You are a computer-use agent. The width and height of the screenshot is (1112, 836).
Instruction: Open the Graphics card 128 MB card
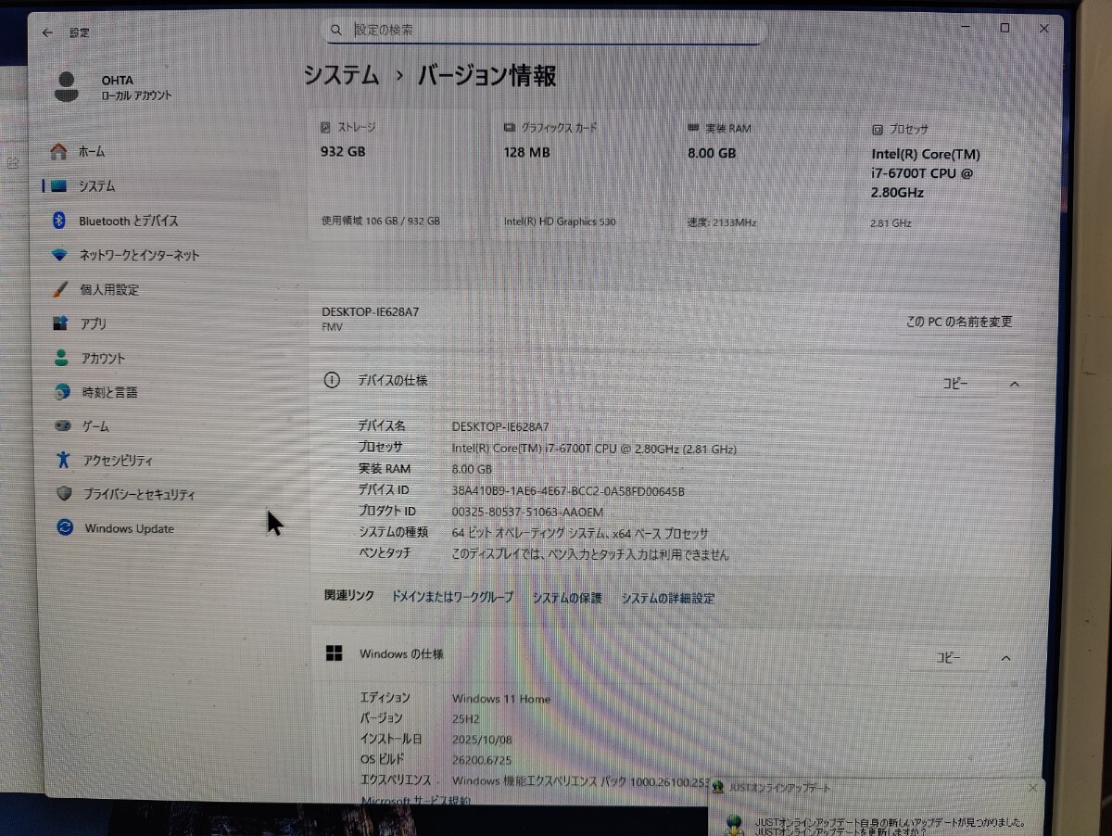point(575,175)
